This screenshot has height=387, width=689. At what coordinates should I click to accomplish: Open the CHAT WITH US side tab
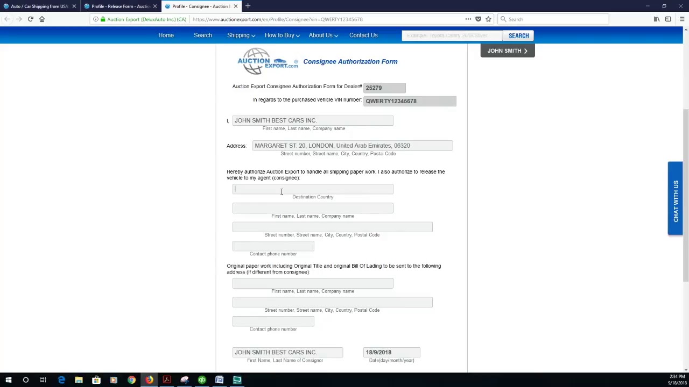pos(675,198)
